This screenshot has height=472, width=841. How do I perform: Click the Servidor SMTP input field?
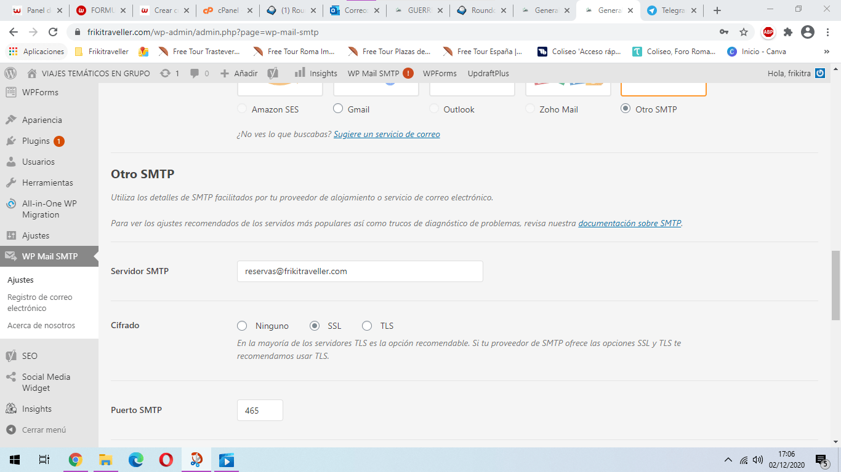coord(360,271)
